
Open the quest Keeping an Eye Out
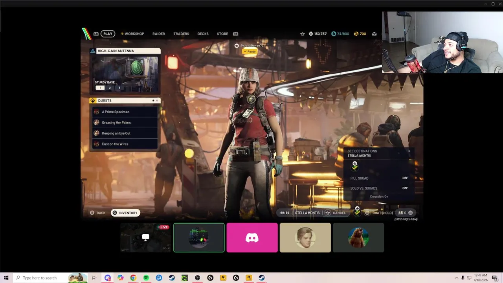coord(125,133)
